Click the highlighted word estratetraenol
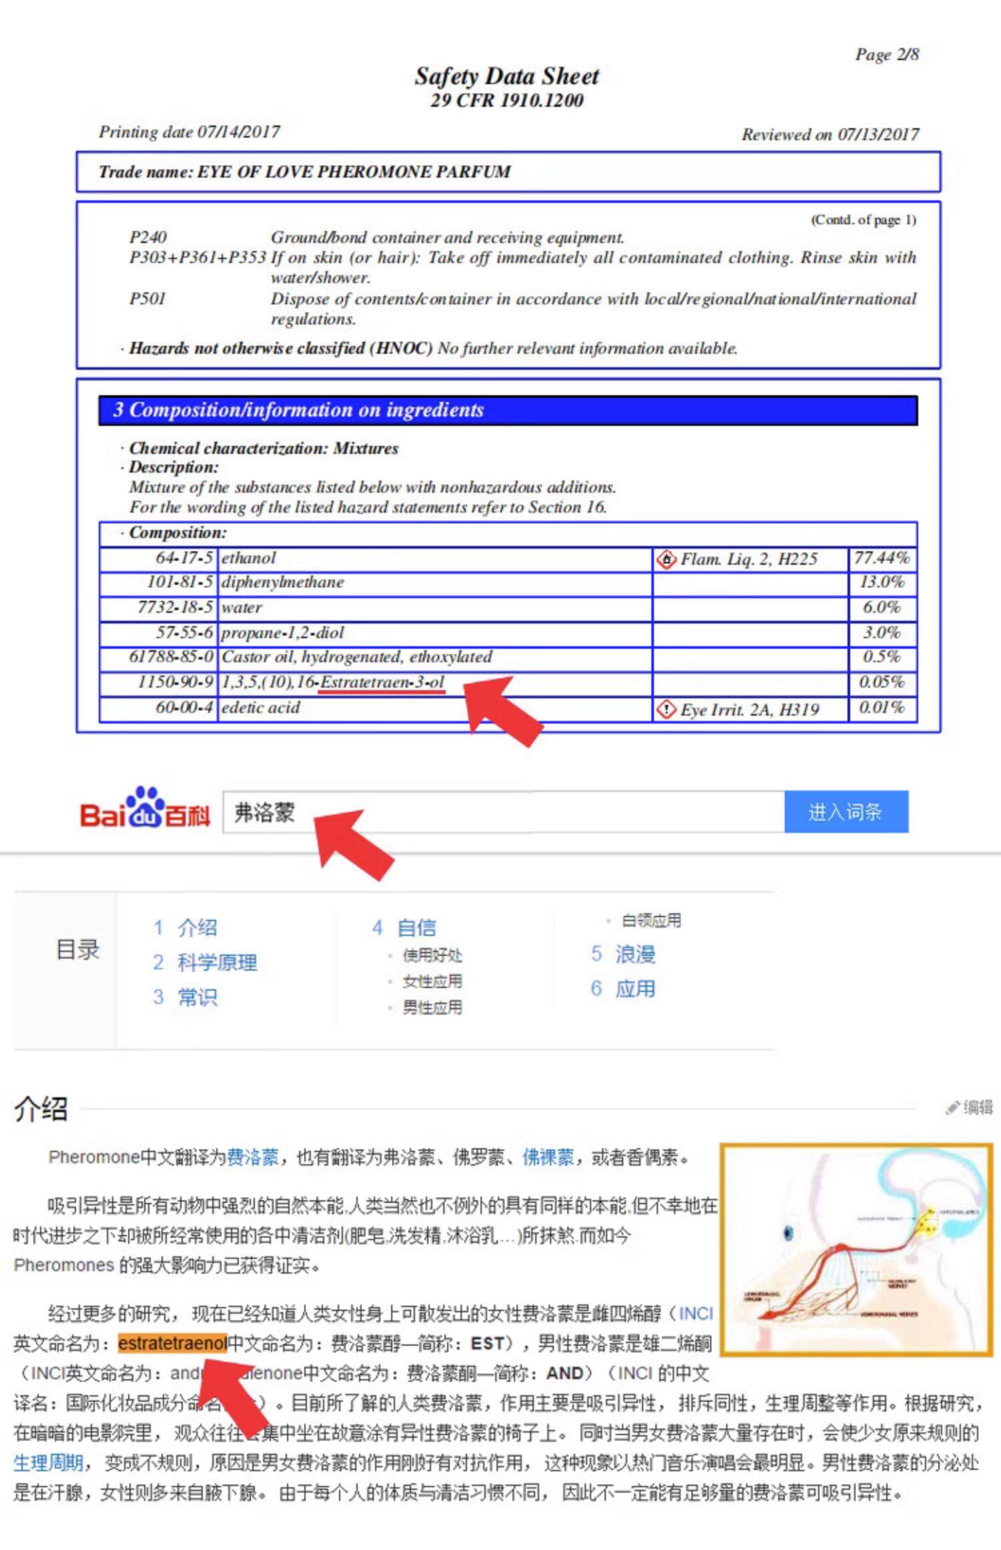 coord(172,1343)
